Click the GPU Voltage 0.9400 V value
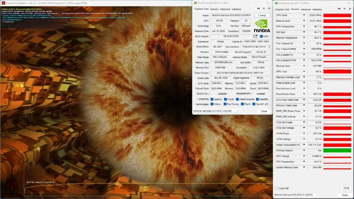The height and width of the screenshot is (199, 354). tap(315, 156)
